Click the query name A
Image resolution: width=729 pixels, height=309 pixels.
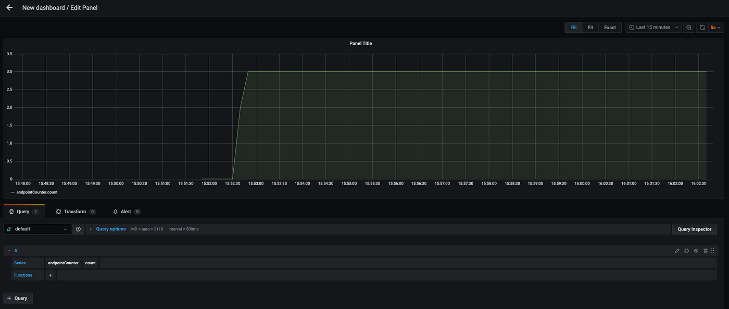(16, 251)
